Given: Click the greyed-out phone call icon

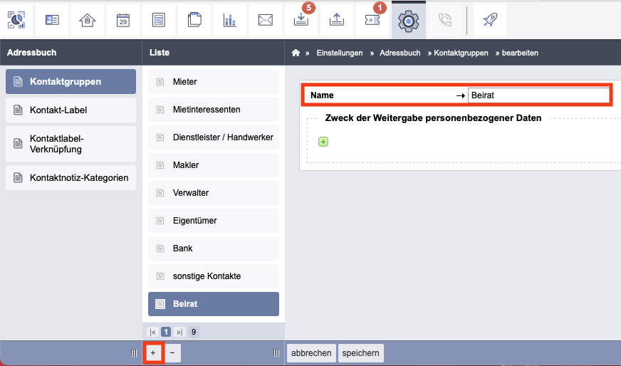Looking at the screenshot, I should pos(445,20).
